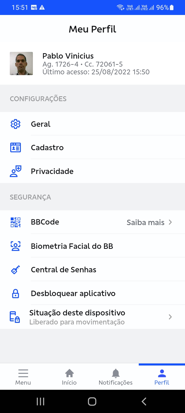Viewport: 185px width, 413px height.
Task: Select the Perfil tab
Action: tap(162, 377)
